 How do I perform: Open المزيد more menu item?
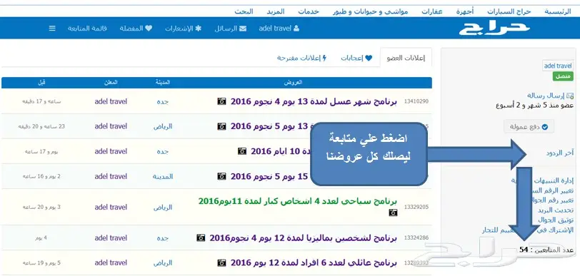click(276, 11)
